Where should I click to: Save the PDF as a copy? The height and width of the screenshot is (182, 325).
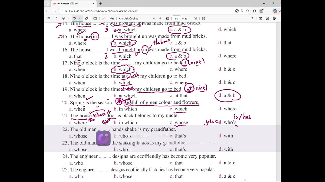(x=274, y=18)
